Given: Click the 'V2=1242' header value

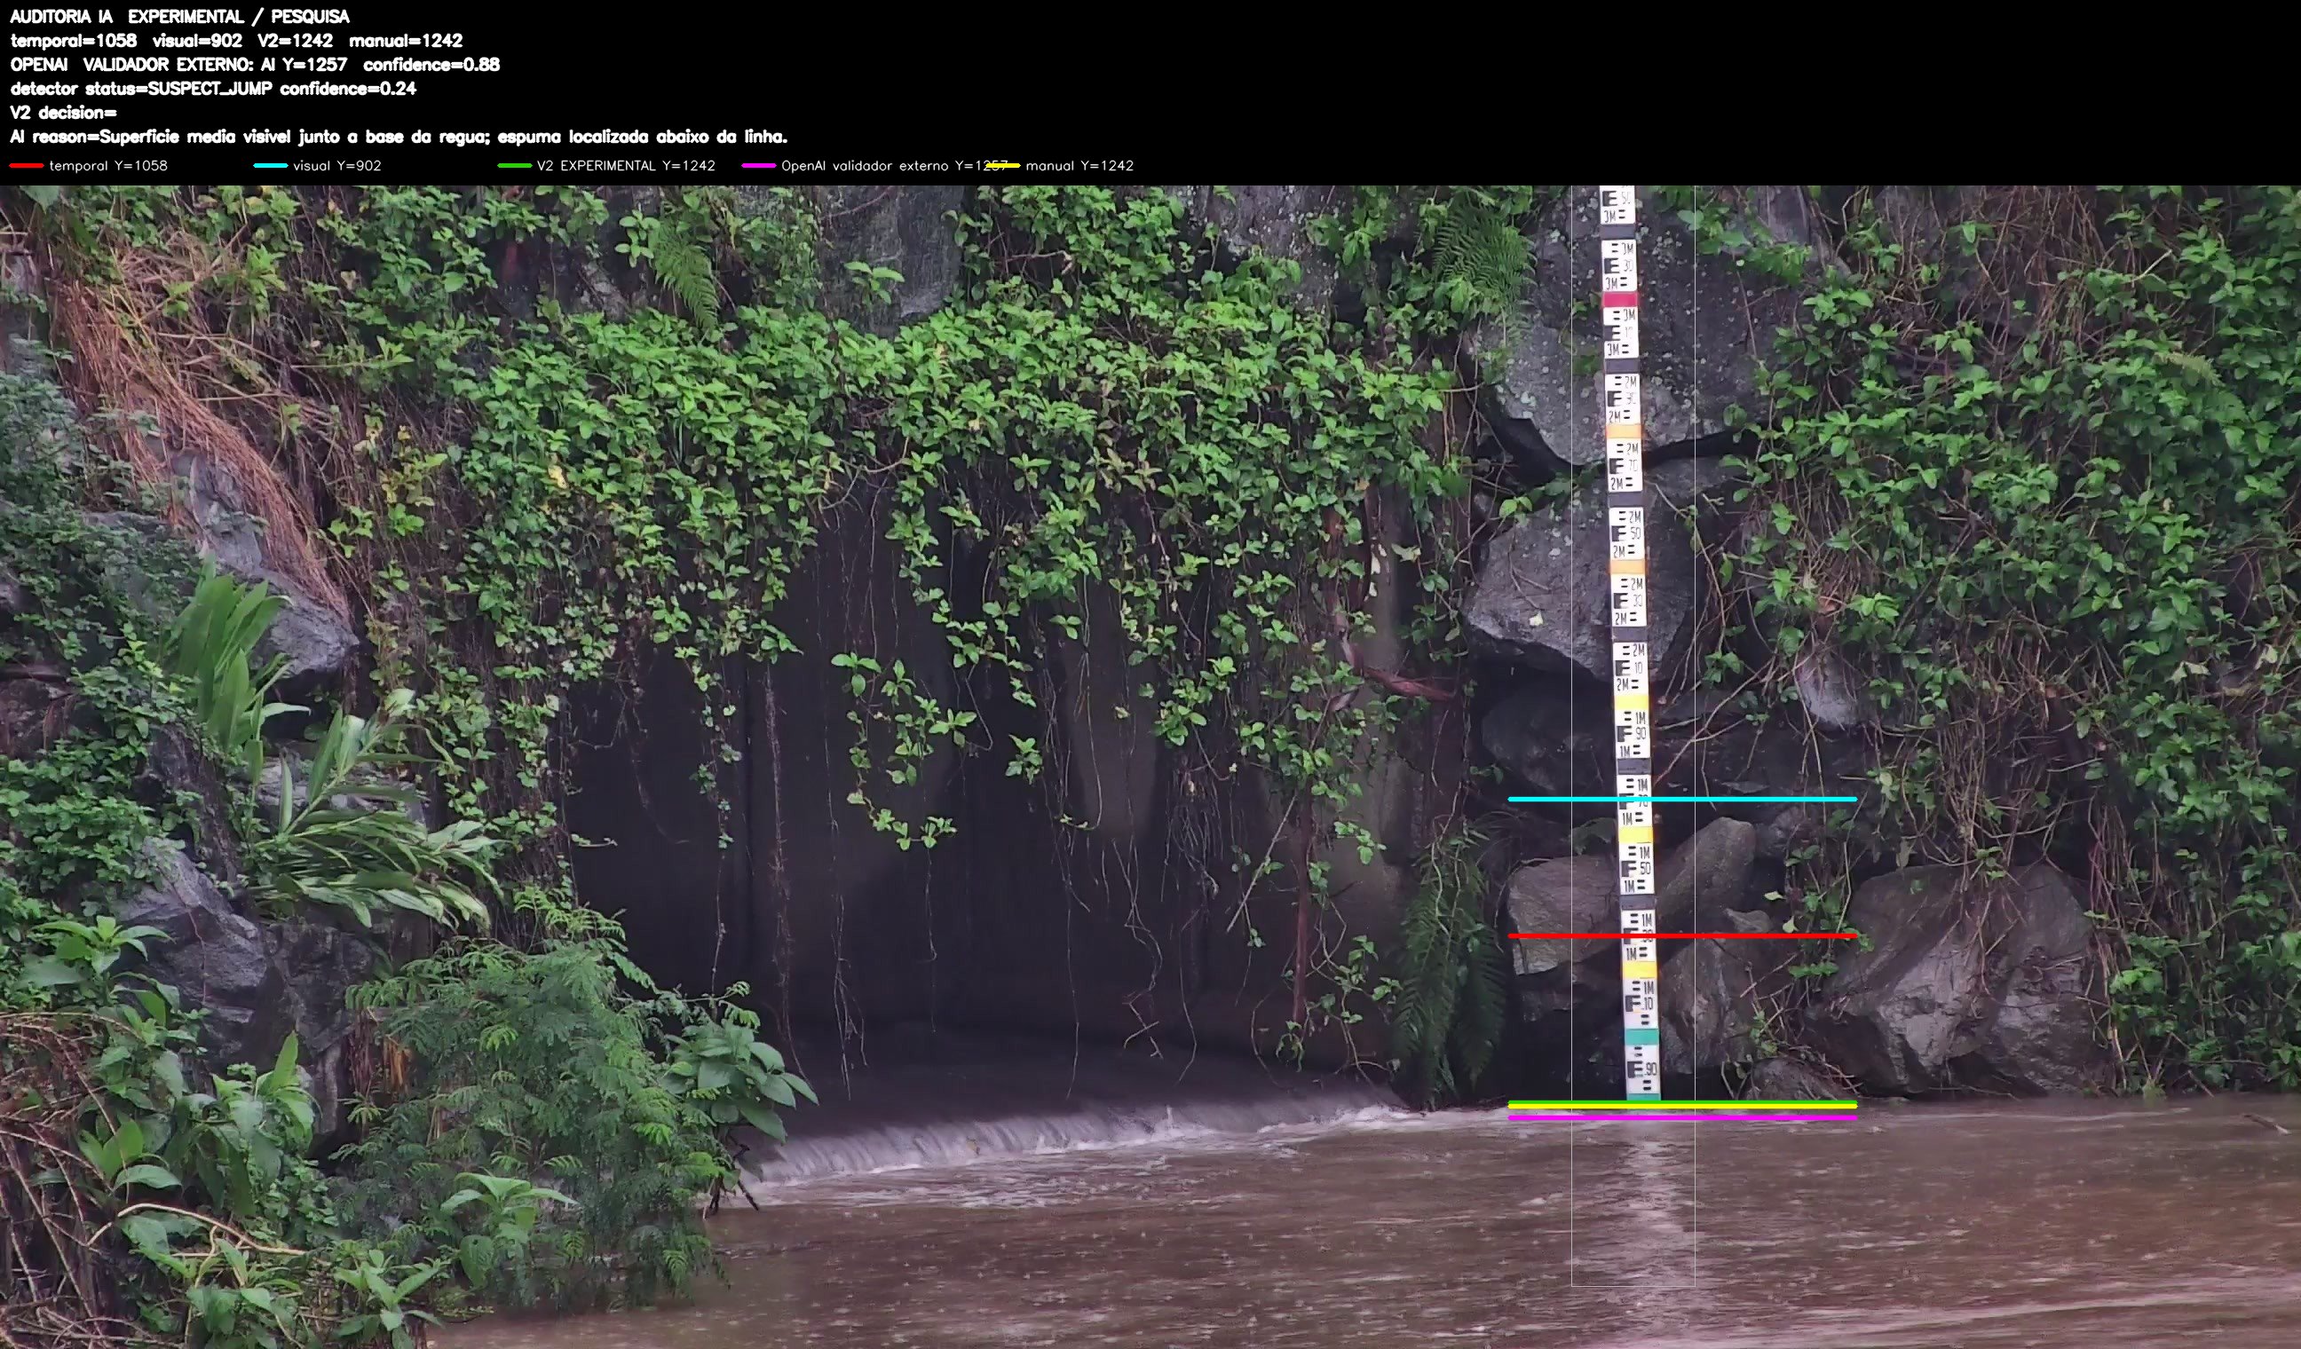Looking at the screenshot, I should click(295, 40).
